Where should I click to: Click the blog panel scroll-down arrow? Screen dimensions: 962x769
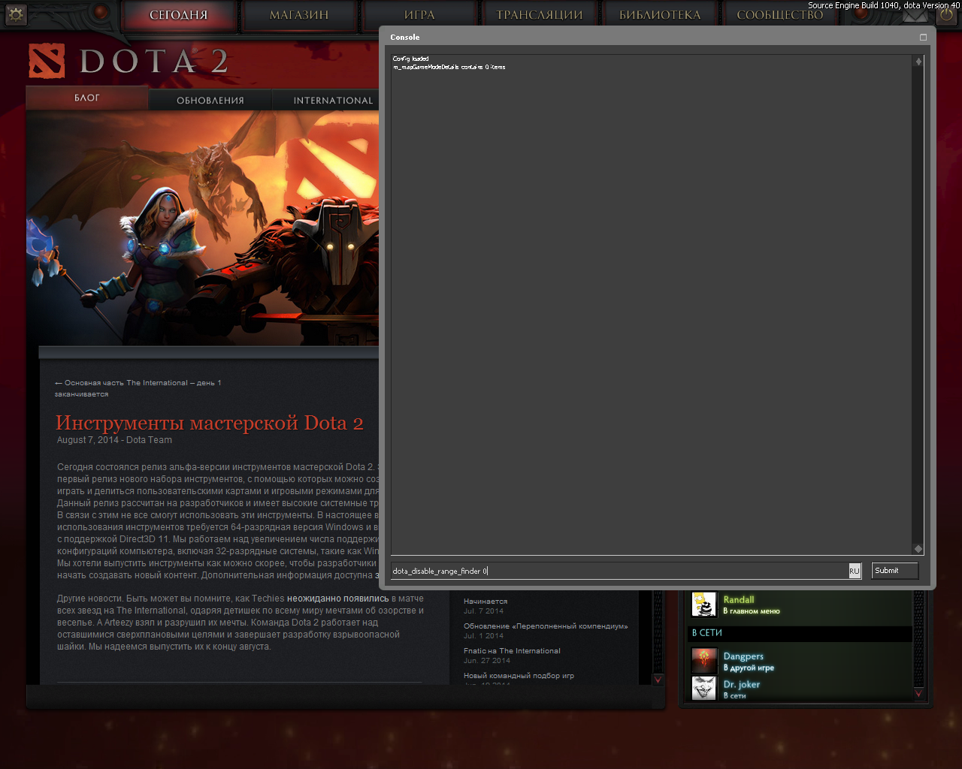click(658, 679)
